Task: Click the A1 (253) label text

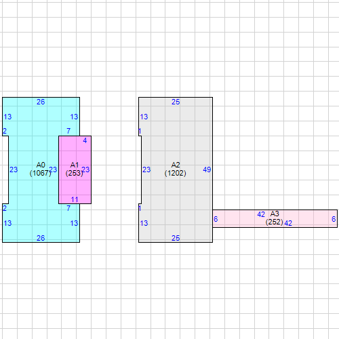Action: [75, 169]
